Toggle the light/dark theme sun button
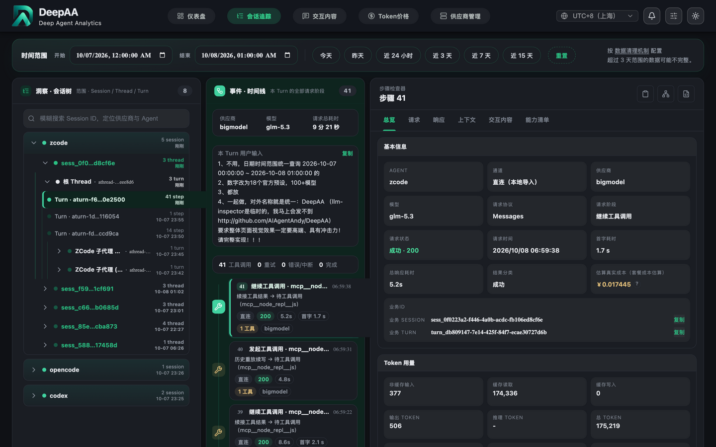This screenshot has width=716, height=447. click(x=695, y=16)
